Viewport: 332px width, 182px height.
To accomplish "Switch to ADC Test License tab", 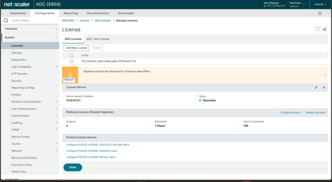I will tap(98, 39).
